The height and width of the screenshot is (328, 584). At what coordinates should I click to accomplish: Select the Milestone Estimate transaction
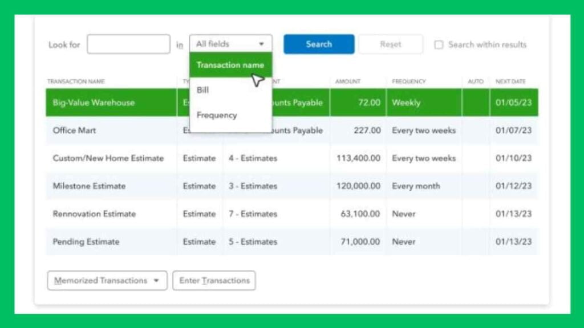pyautogui.click(x=89, y=186)
